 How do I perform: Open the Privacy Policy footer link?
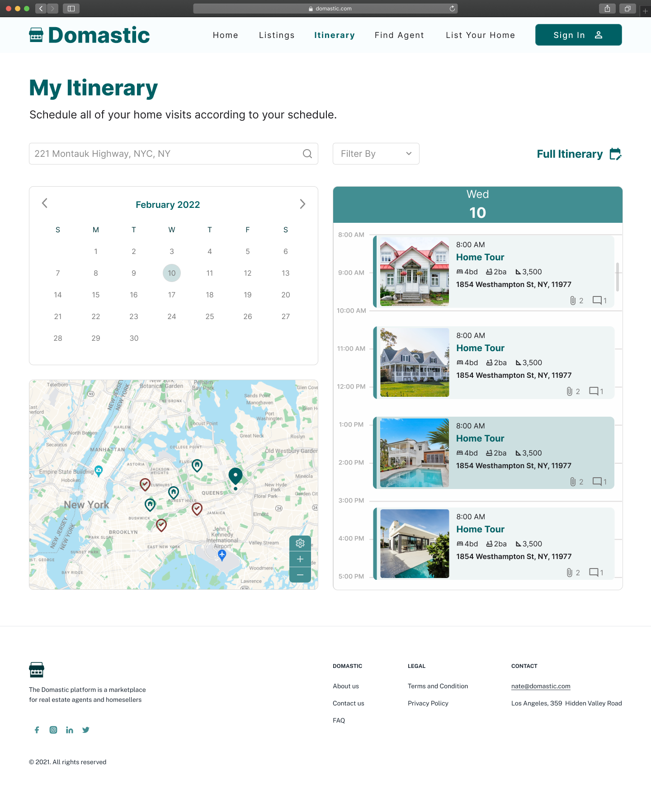click(428, 703)
